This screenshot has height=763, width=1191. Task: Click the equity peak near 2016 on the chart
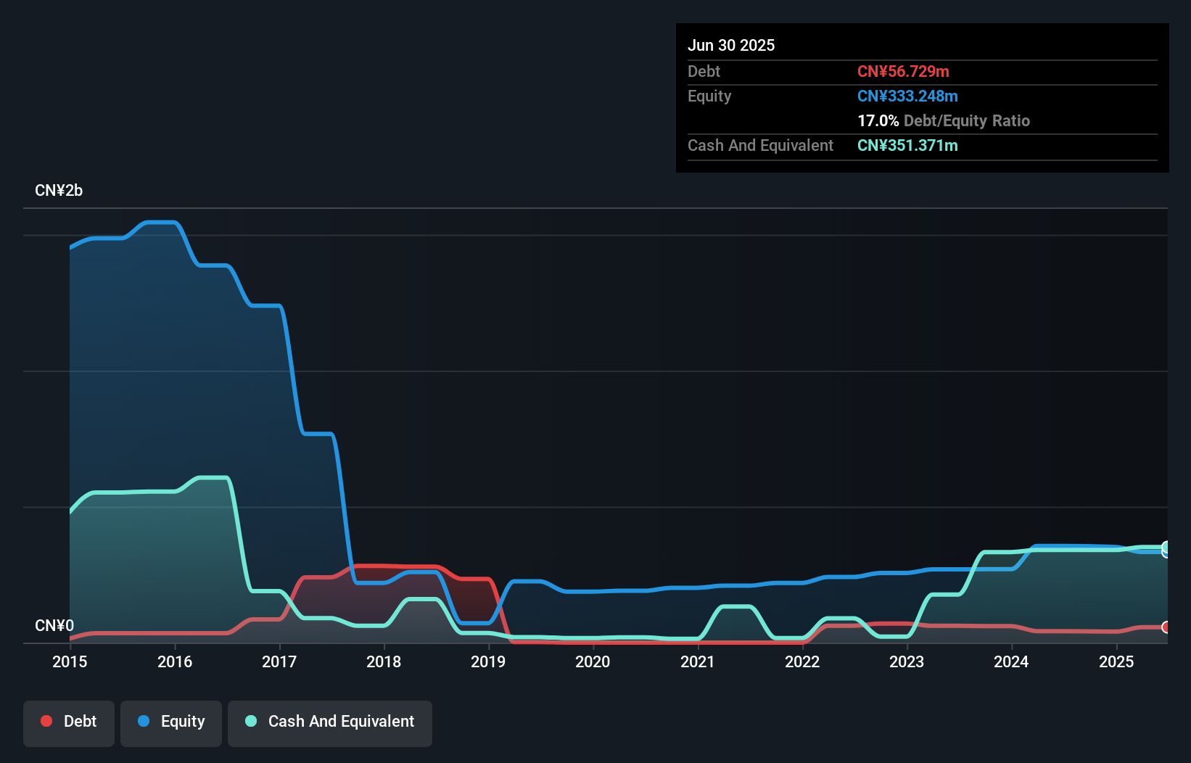(160, 223)
